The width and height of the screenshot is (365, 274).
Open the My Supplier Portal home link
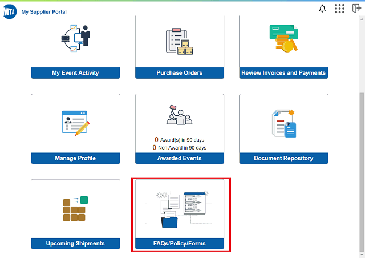pyautogui.click(x=44, y=12)
